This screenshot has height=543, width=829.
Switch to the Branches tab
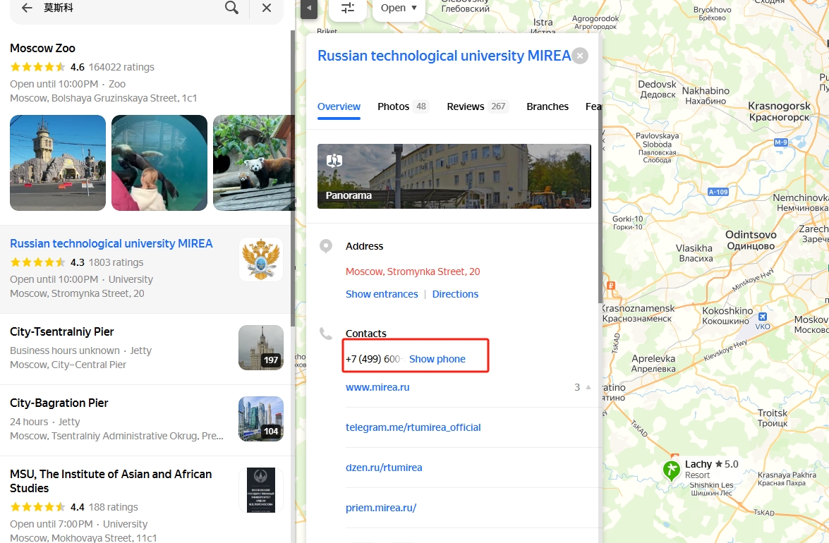(547, 106)
